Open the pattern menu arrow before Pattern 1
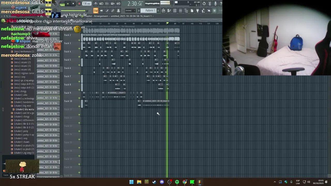 [x=139, y=11]
